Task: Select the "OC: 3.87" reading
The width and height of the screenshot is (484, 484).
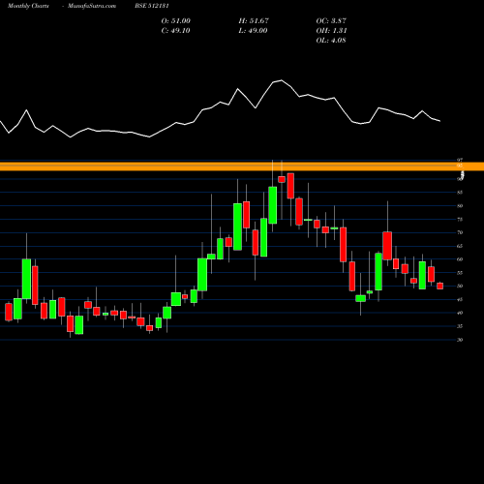Action: coord(331,21)
